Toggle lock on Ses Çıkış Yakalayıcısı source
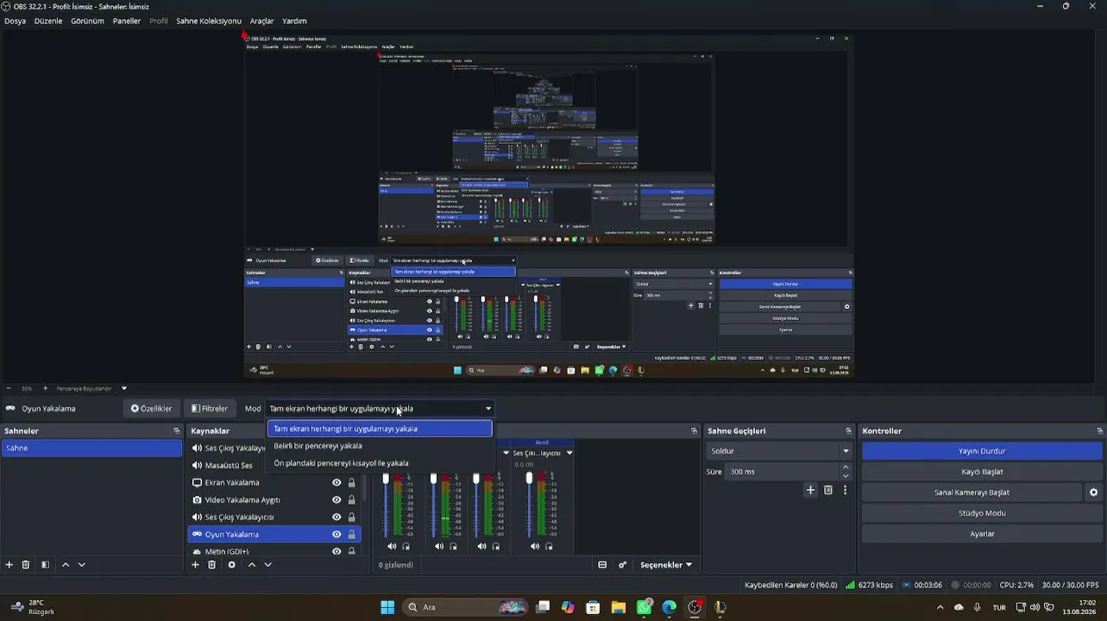Image resolution: width=1107 pixels, height=621 pixels. [x=351, y=517]
